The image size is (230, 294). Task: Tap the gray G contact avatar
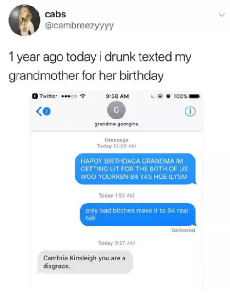116,110
